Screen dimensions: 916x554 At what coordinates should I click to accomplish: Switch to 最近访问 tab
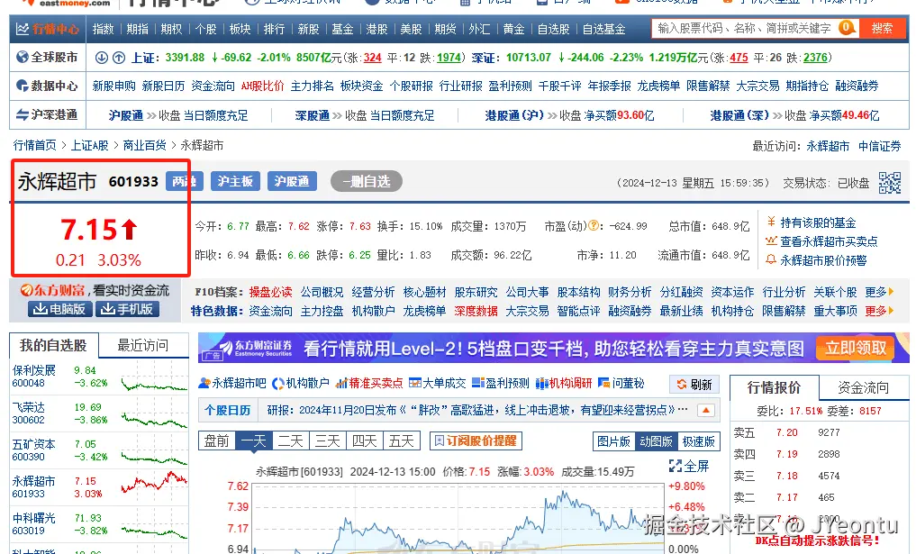(144, 345)
